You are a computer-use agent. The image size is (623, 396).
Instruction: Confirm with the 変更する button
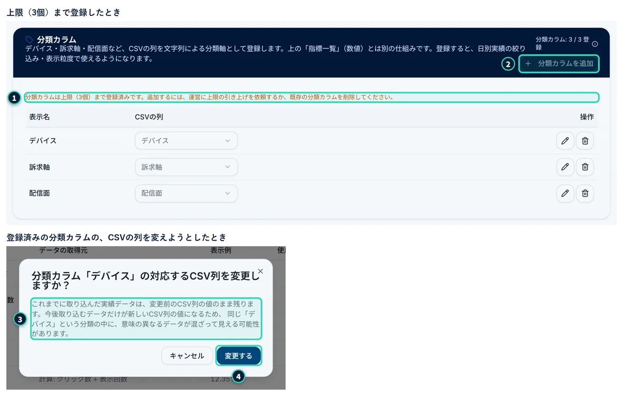click(x=238, y=356)
